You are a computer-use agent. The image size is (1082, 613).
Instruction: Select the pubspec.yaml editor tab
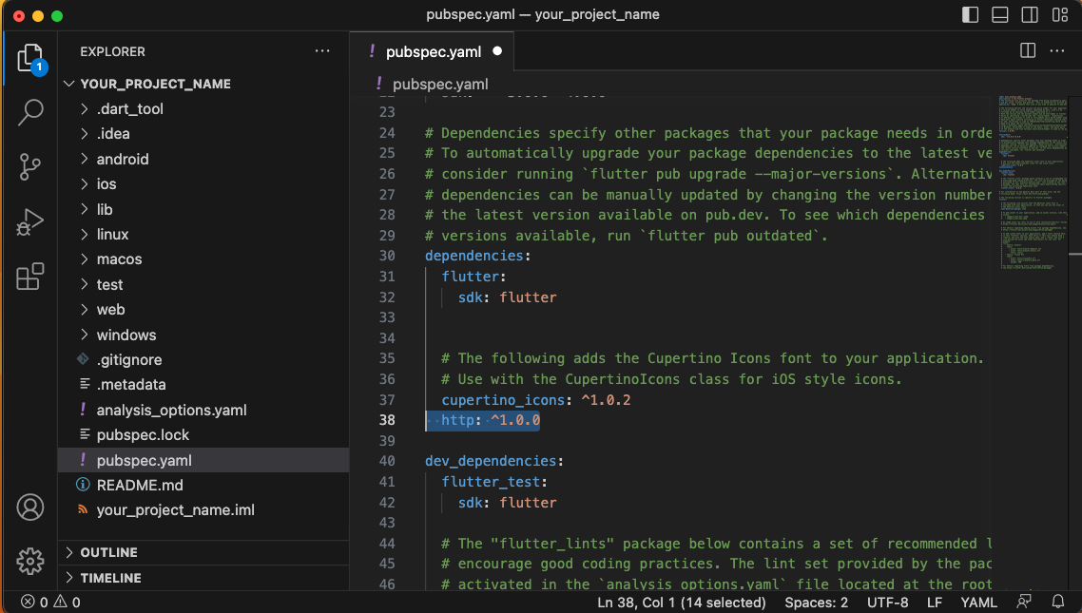tap(432, 51)
